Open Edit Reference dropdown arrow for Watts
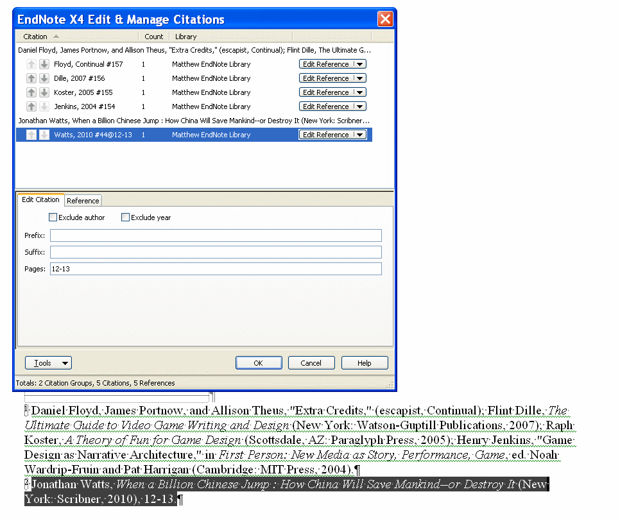Screen dimensions: 620x519 coord(360,135)
